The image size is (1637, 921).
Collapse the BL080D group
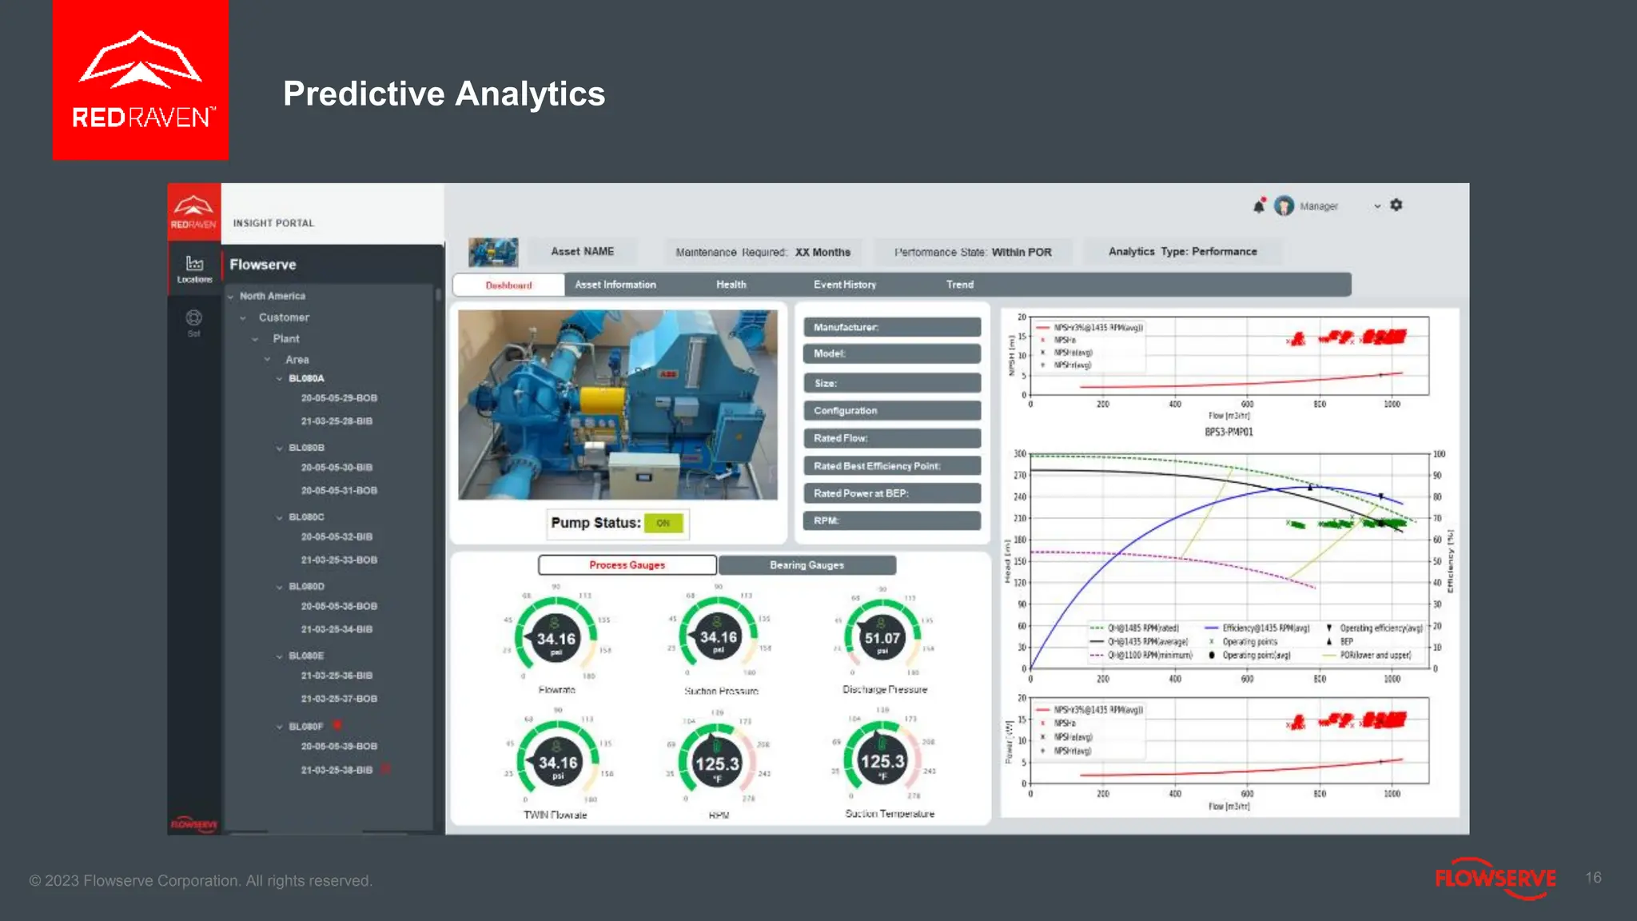tap(279, 588)
